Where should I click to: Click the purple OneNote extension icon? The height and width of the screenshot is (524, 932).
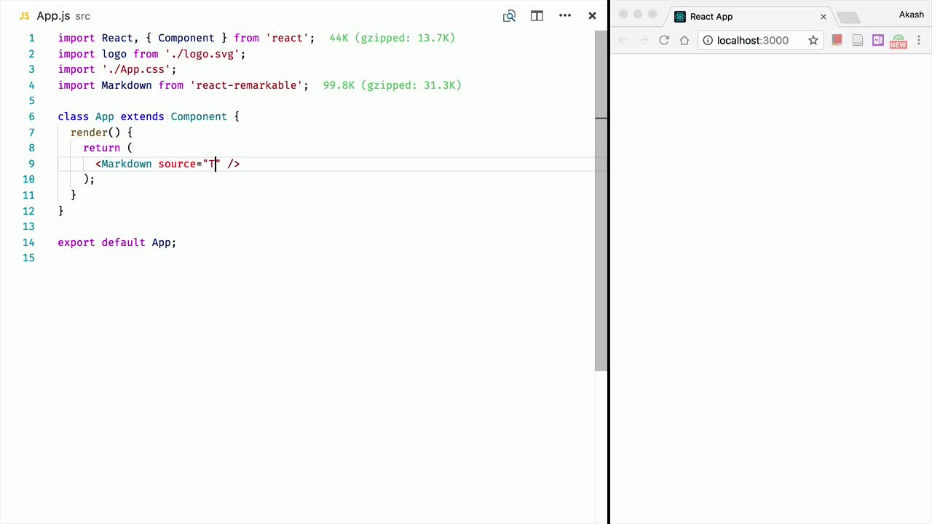(878, 40)
